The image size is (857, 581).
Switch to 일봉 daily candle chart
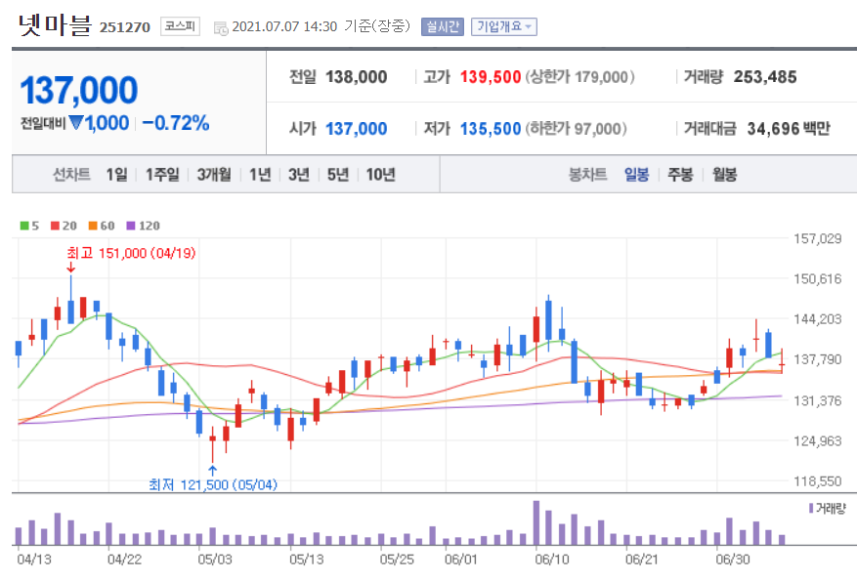637,174
